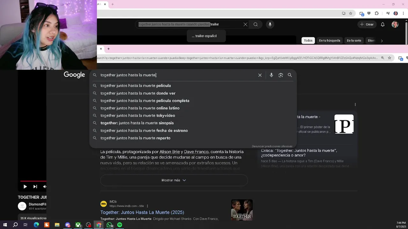Open Windows taskbar search
408x229 pixels.
[x=15, y=225]
